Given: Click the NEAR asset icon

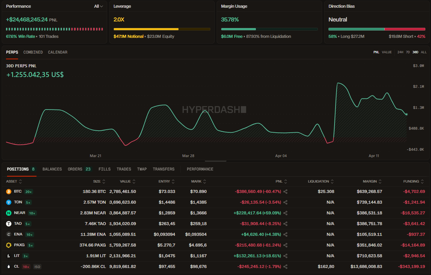Looking at the screenshot, I should point(9,213).
